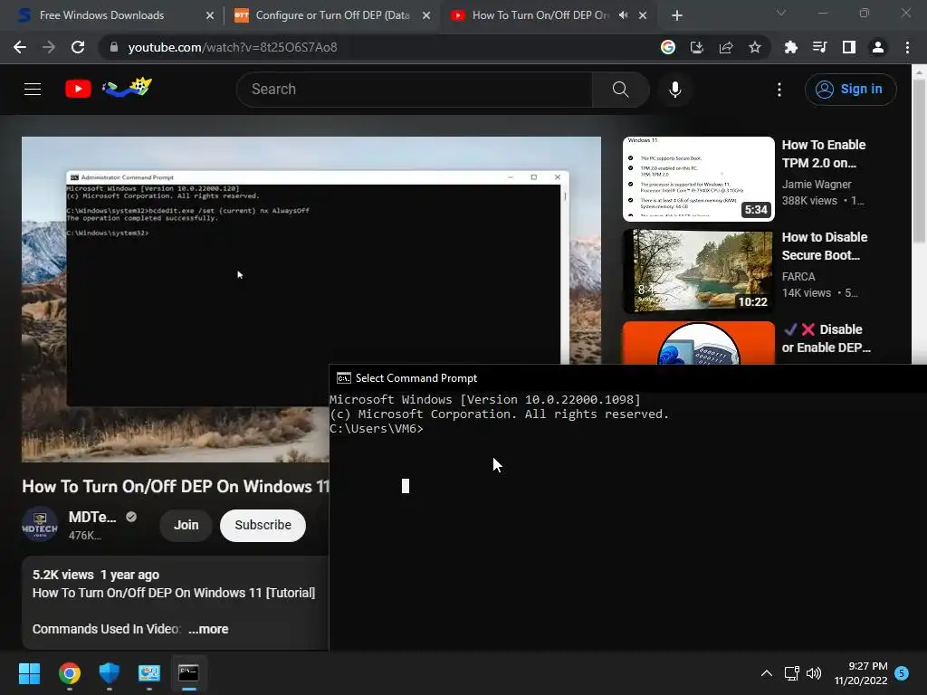927x695 pixels.
Task: Toggle the Chrome side panel
Action: click(x=848, y=47)
